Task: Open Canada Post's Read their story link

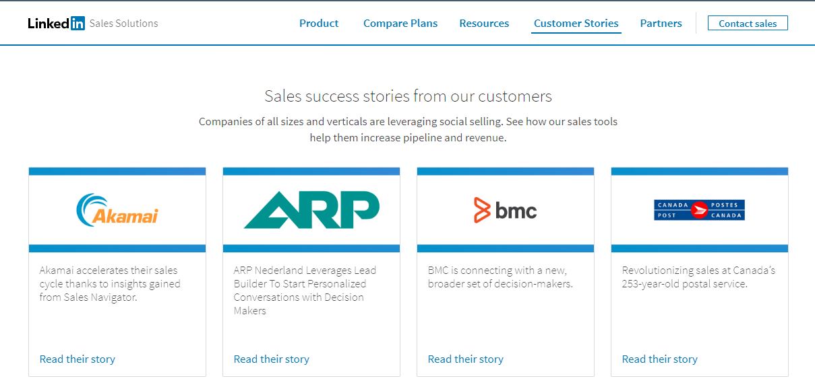Action: coord(660,359)
